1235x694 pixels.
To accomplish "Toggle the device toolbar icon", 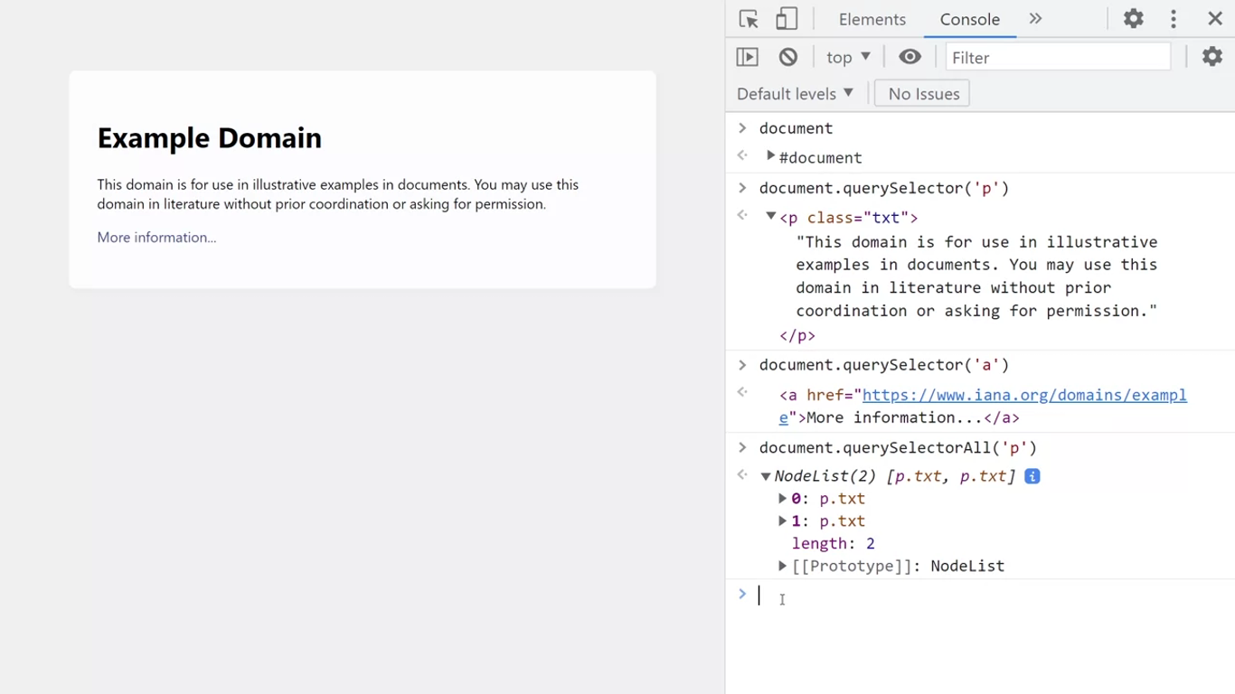I will (x=787, y=19).
